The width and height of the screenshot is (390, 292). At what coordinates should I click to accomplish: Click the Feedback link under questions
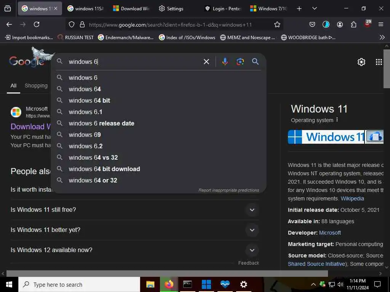click(x=248, y=263)
